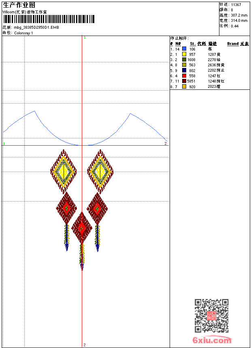Image resolution: width=251 pixels, height=348 pixels.
Task: Click the description '1287 黄'
Action: click(214, 54)
